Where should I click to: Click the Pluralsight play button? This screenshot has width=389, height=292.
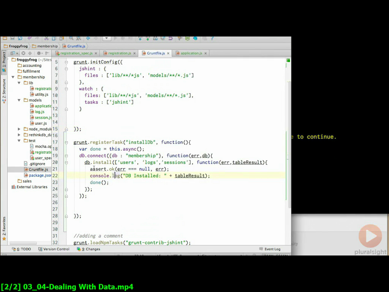(370, 236)
